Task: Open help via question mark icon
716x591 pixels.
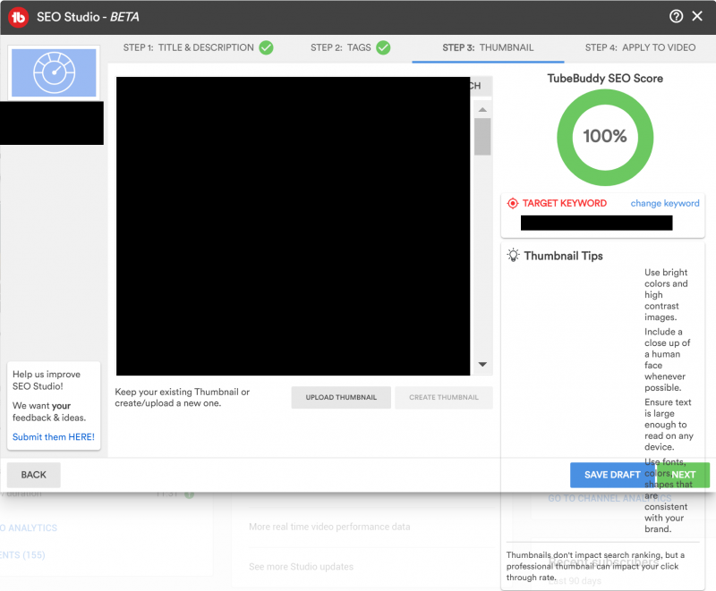Action: pos(676,16)
